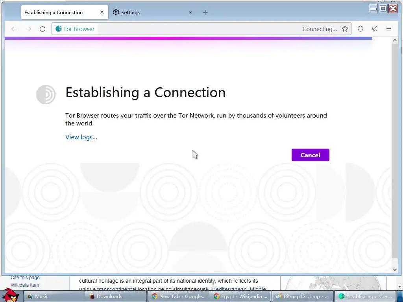Click Establishing a Con... taskbar item
The width and height of the screenshot is (403, 302).
click(365, 296)
